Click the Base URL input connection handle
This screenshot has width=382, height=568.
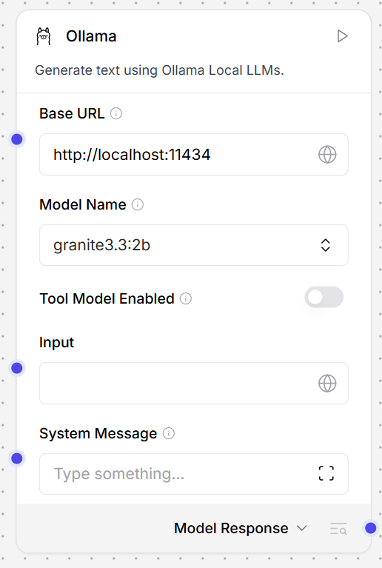[x=17, y=139]
